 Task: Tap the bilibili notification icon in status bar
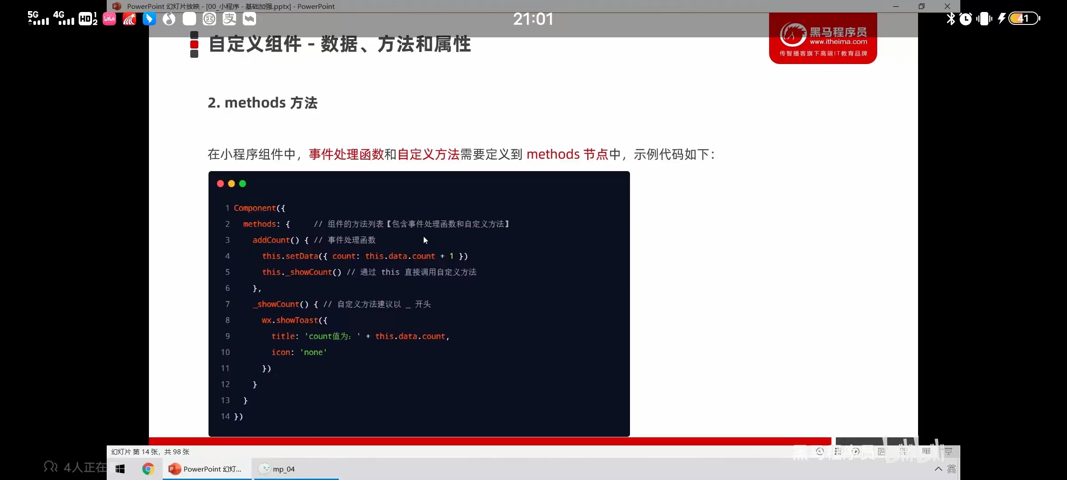[109, 19]
